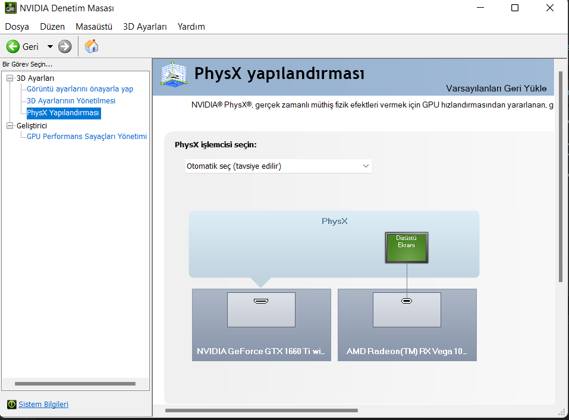This screenshot has height=420, width=569.
Task: Select Görüntü ayarlarını önayarla yap
Action: pyautogui.click(x=80, y=89)
